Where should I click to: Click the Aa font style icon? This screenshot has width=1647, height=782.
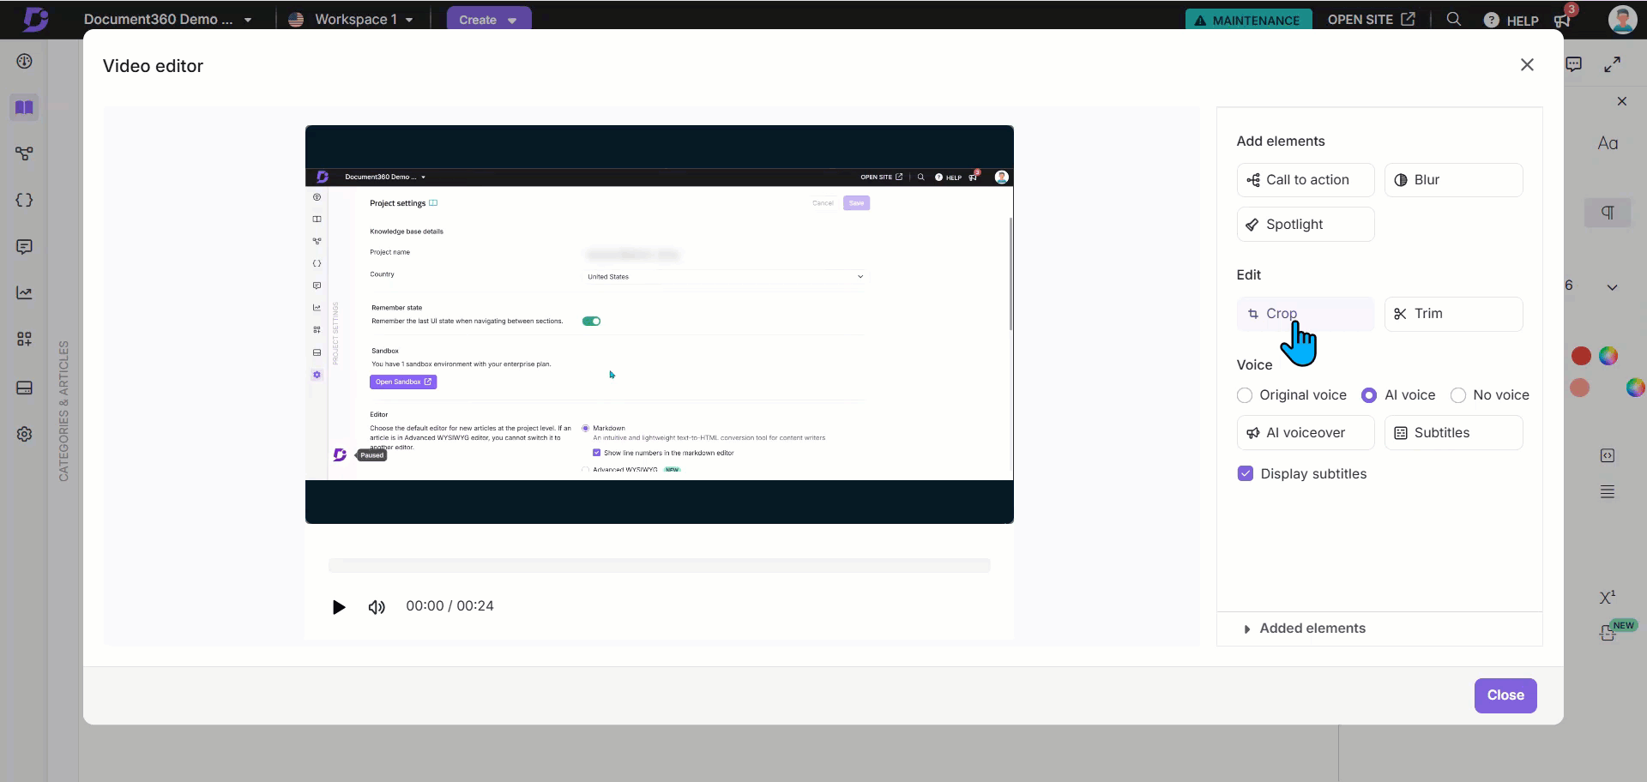click(1608, 144)
